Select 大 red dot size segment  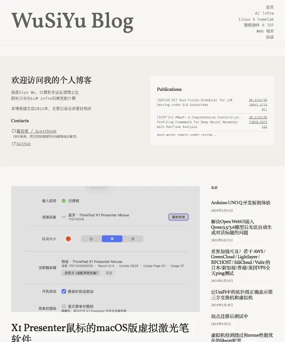(133, 239)
